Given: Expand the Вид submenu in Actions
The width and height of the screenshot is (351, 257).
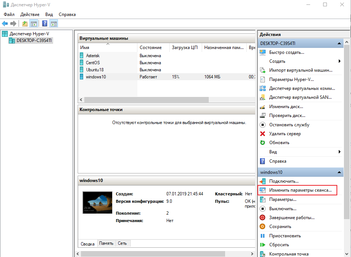Looking at the screenshot, I should coord(339,152).
